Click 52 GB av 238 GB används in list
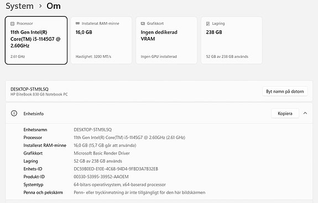This screenshot has height=203, width=318. [x=98, y=161]
